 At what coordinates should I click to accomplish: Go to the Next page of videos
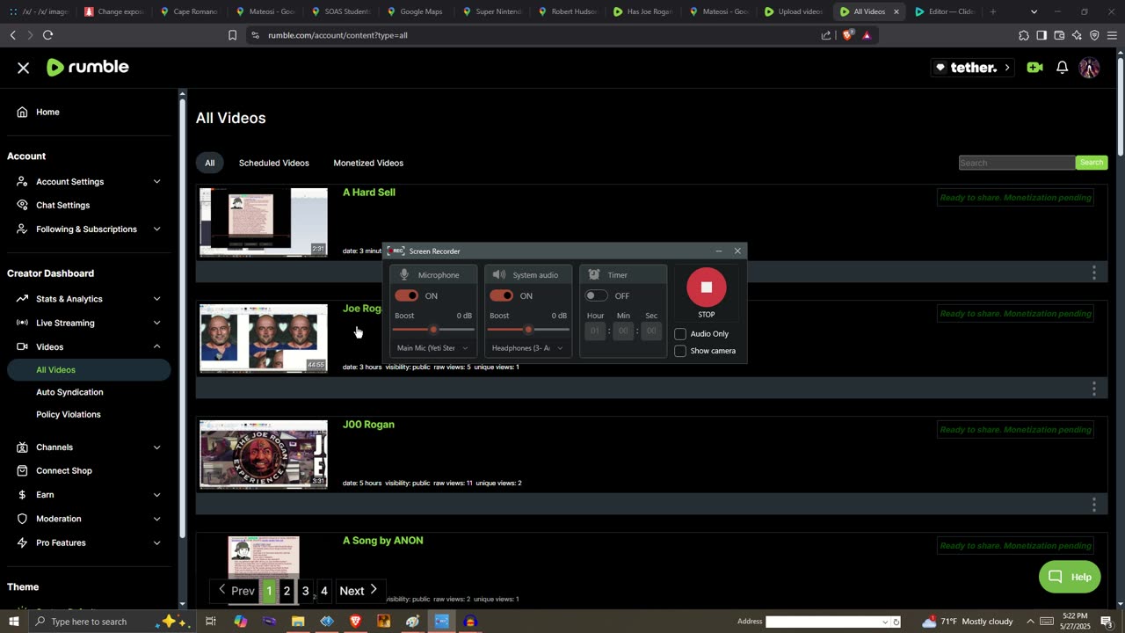coord(359,591)
